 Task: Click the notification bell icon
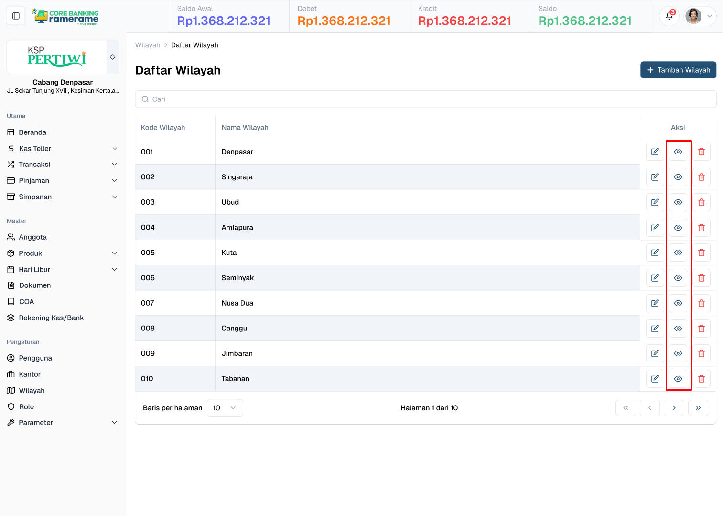click(669, 16)
